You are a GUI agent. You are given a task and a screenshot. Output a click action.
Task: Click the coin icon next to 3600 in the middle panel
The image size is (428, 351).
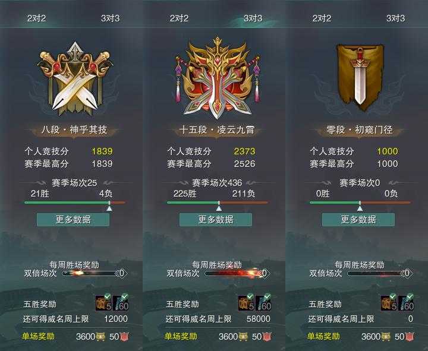pos(243,337)
